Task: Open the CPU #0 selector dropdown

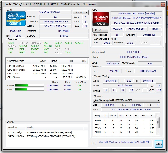Action: click(80, 13)
